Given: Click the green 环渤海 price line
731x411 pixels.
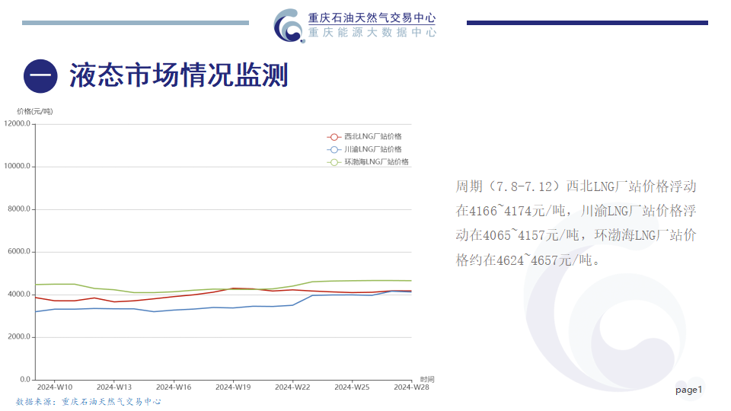Looking at the screenshot, I should click(x=224, y=288).
